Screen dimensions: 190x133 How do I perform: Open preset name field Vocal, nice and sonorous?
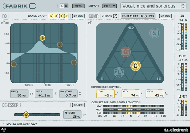[x=151, y=6]
